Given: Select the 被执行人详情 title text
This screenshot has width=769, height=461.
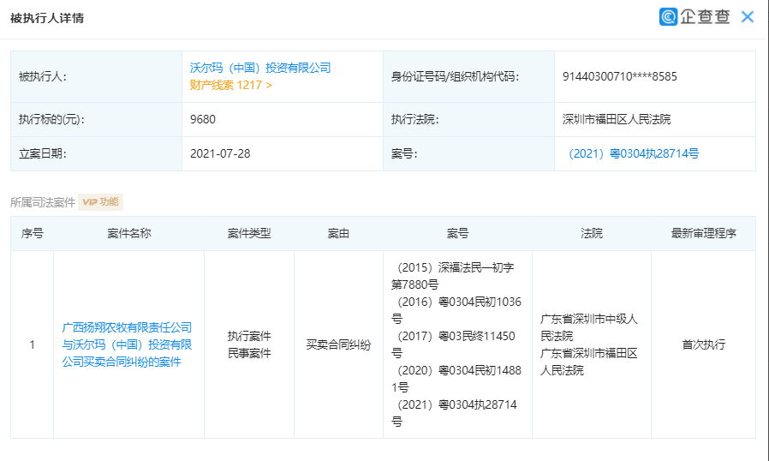Looking at the screenshot, I should coord(47,18).
